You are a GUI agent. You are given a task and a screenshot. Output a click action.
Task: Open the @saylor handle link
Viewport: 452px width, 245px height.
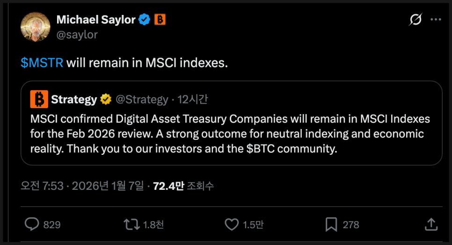point(77,34)
